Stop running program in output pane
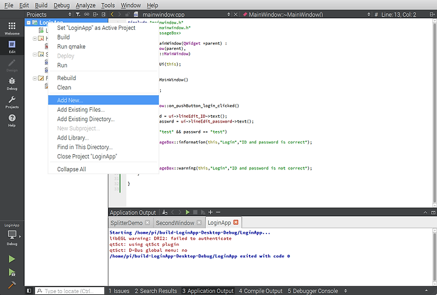Viewport: 437px width, 295px height. point(195,212)
